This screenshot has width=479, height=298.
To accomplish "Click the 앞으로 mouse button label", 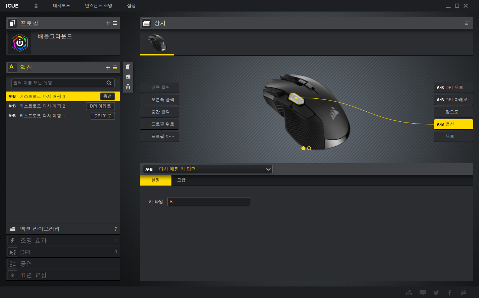I will [x=453, y=112].
